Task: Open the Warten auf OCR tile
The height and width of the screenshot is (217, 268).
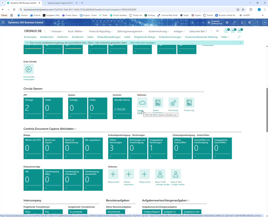Action: click(33, 148)
